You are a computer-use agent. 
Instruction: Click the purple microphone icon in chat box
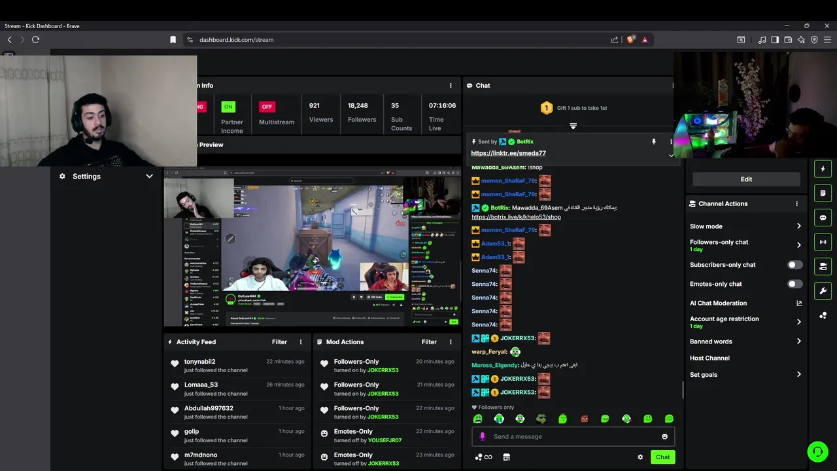point(483,436)
